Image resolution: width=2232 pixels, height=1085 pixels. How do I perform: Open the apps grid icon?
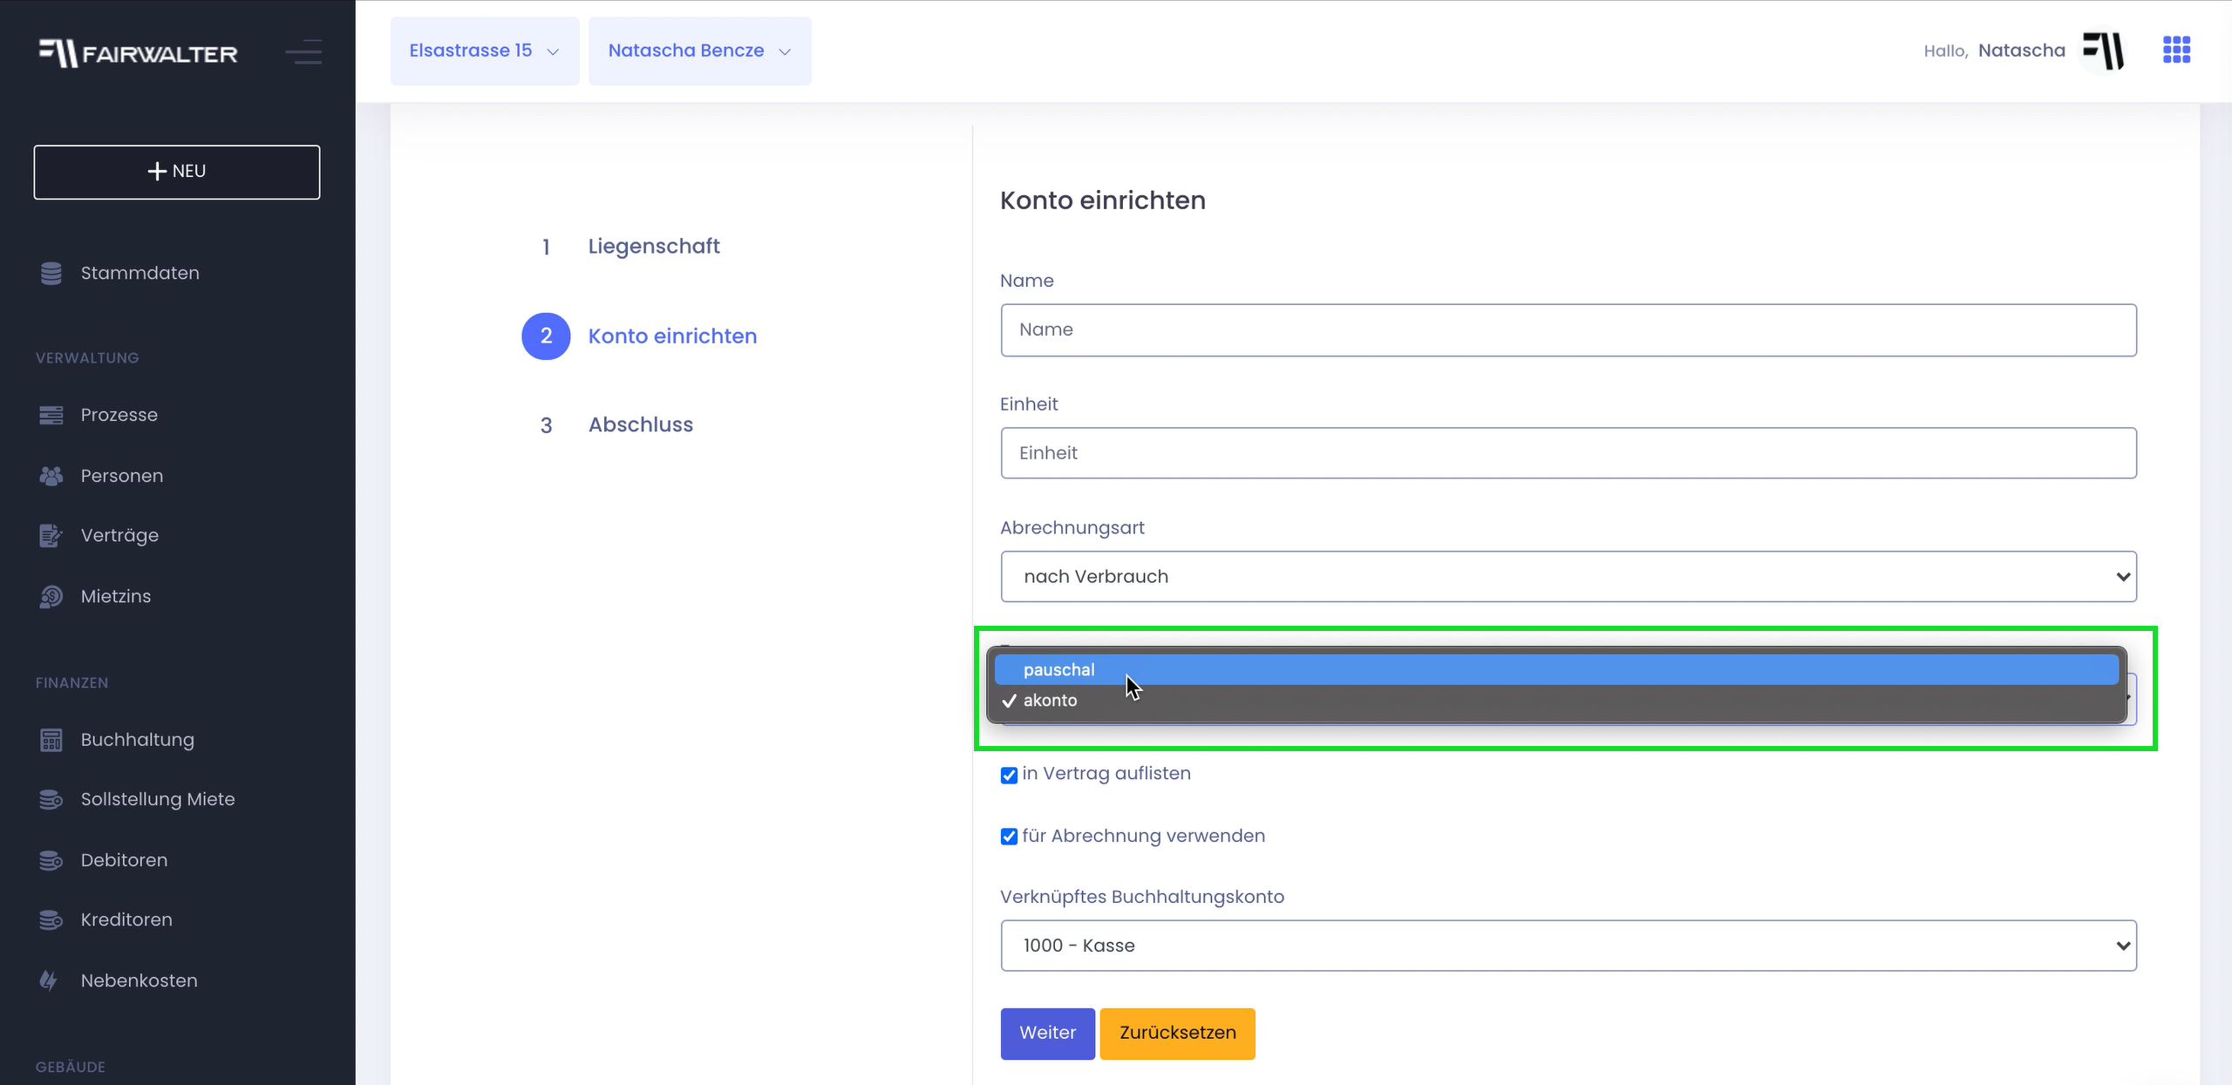[x=2176, y=50]
